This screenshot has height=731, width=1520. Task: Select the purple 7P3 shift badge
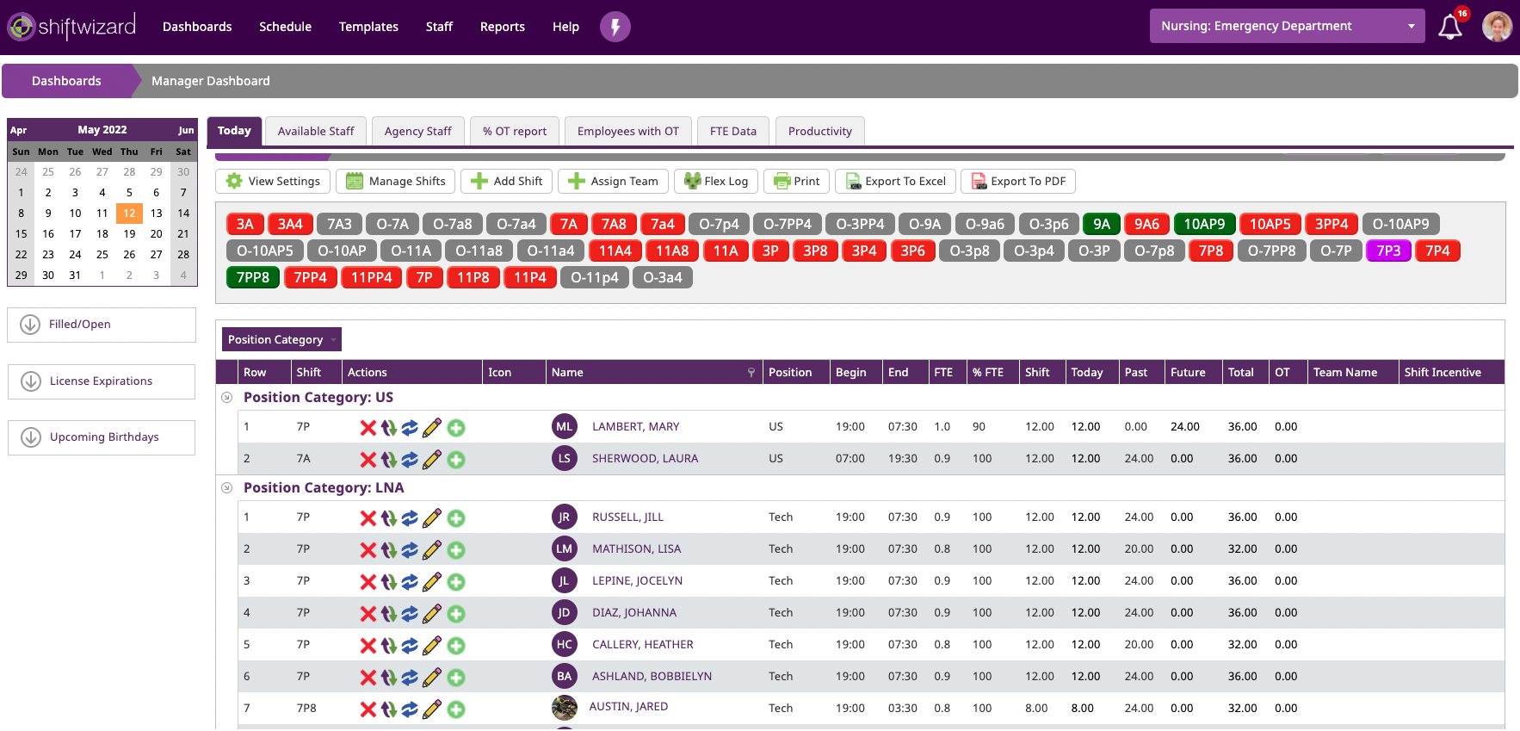1387,251
